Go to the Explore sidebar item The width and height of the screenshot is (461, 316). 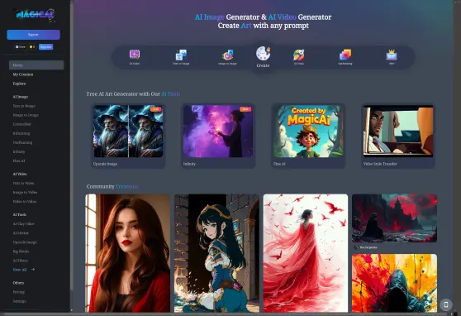pos(19,84)
